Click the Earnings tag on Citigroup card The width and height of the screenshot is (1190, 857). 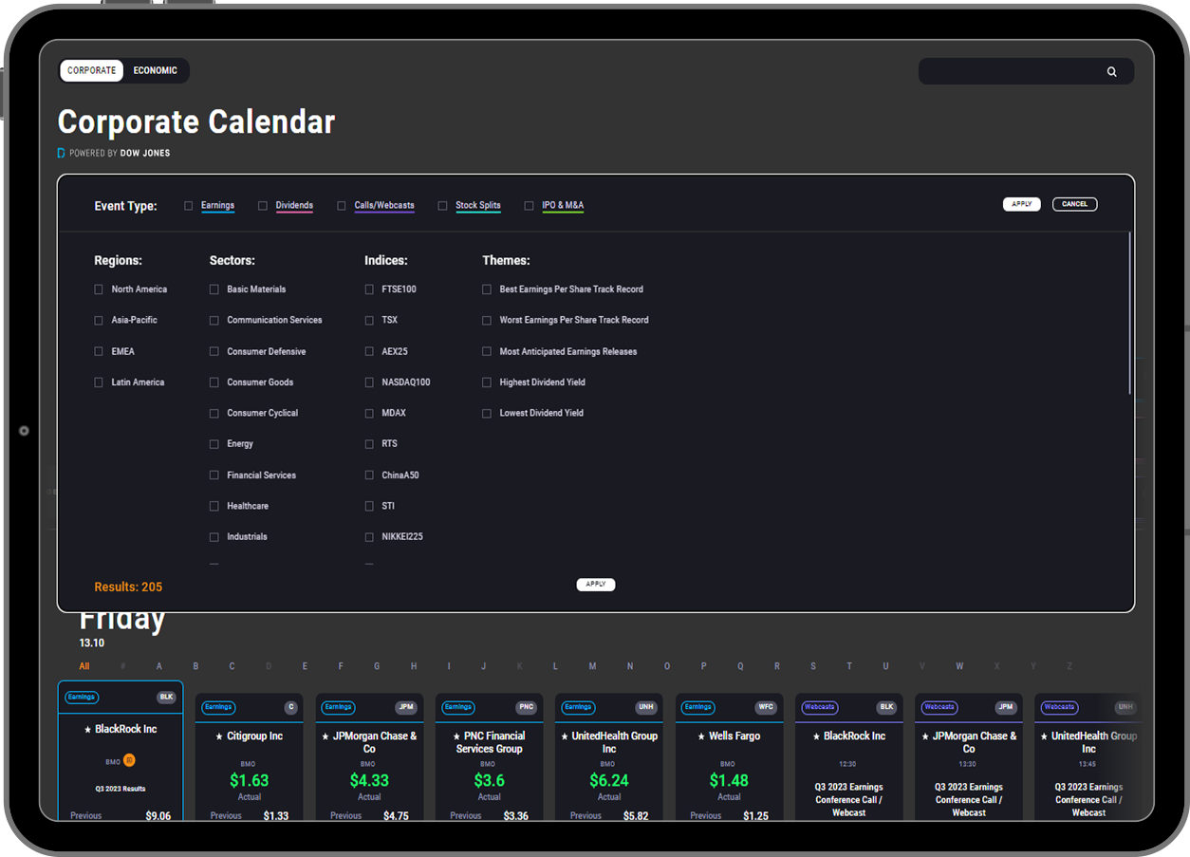point(218,707)
